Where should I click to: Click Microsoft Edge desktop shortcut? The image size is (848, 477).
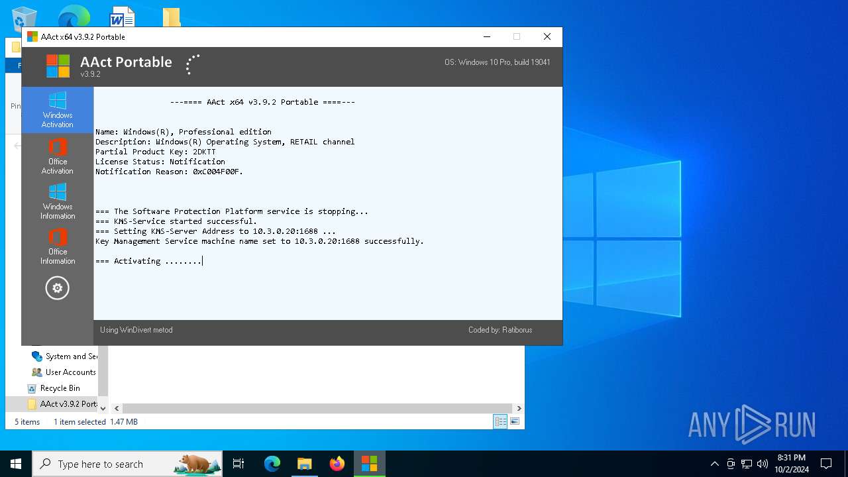74,16
